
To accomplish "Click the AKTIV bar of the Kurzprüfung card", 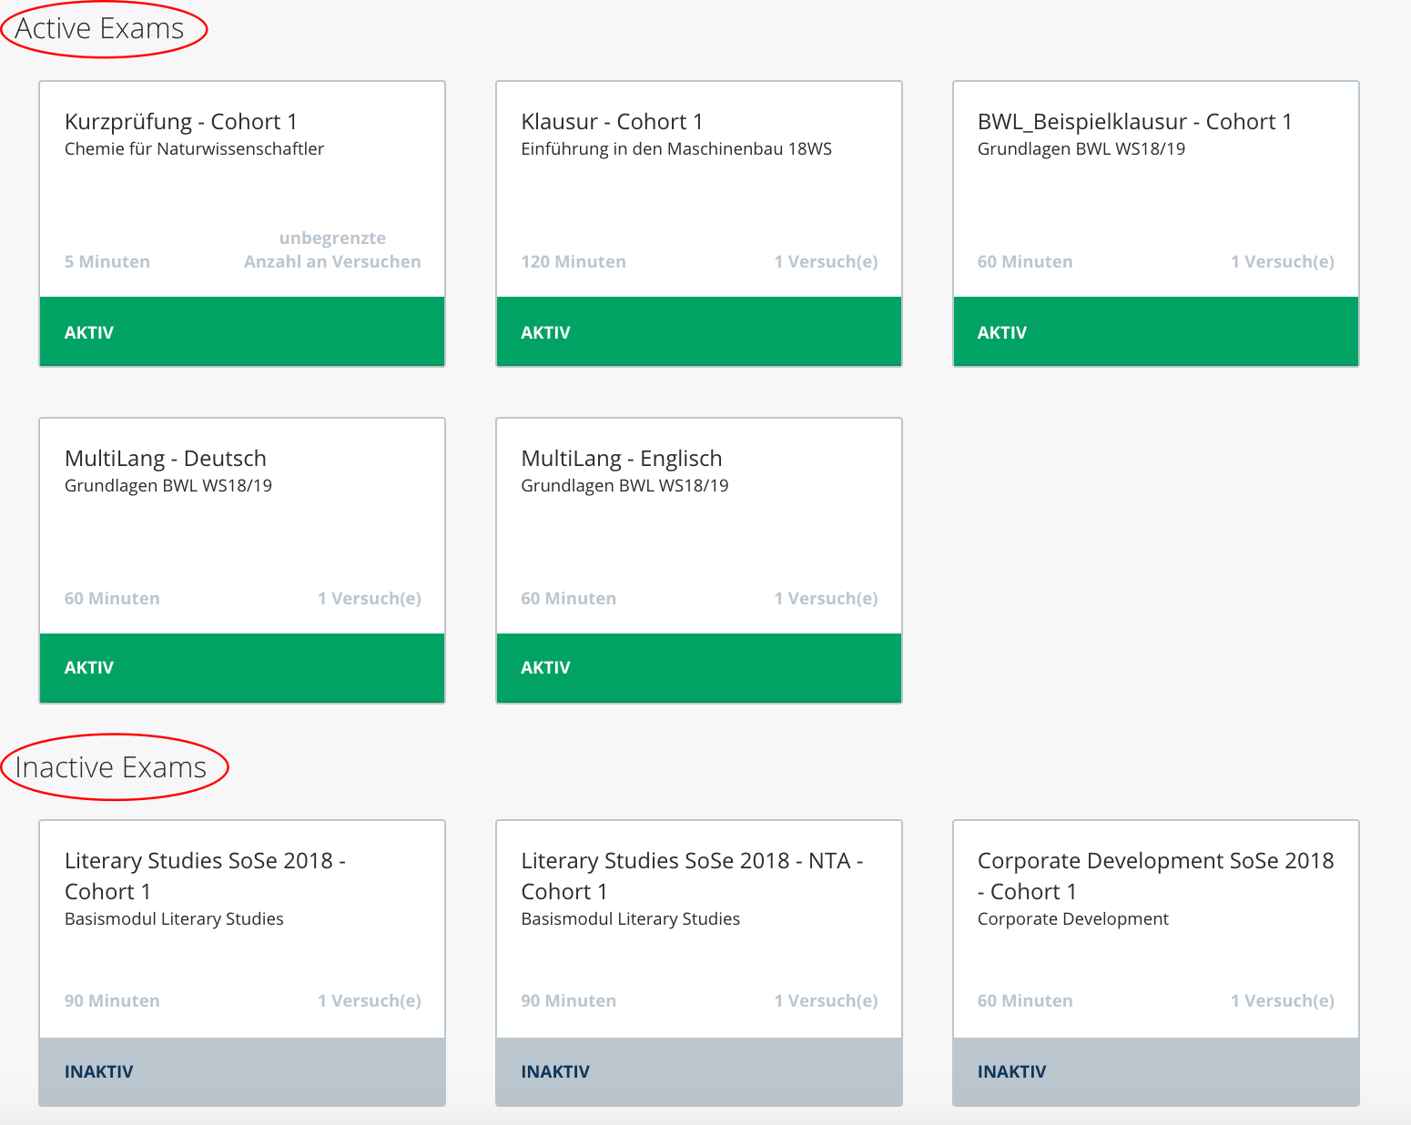I will tap(242, 332).
